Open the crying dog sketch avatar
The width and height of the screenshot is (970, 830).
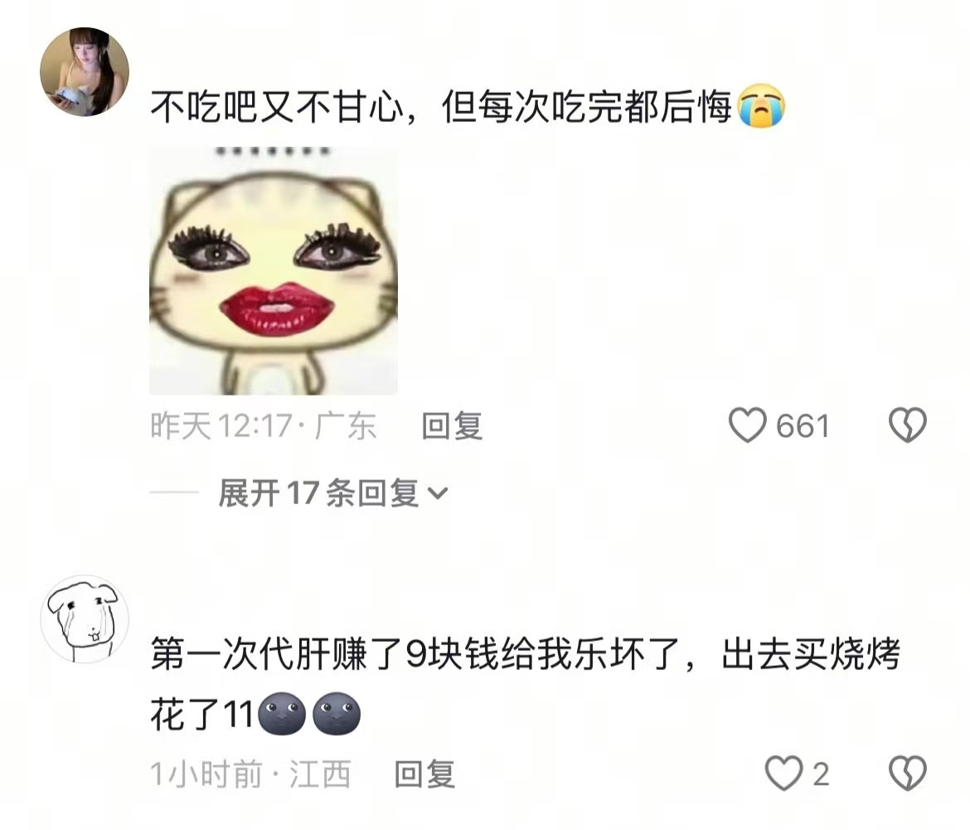[85, 619]
